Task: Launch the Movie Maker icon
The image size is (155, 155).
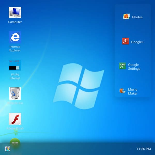Action: tap(122, 91)
